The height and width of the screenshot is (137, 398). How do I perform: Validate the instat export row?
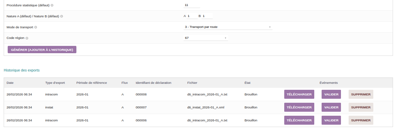click(x=331, y=107)
